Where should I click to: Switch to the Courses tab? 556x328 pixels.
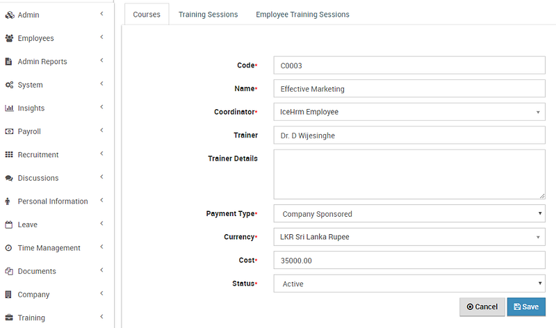pyautogui.click(x=147, y=15)
